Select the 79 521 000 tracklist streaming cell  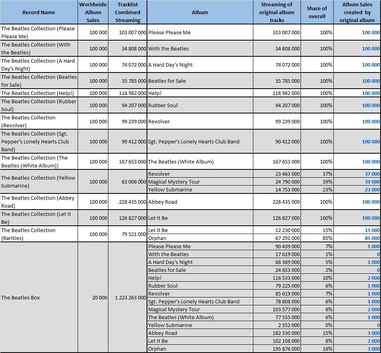(x=128, y=234)
